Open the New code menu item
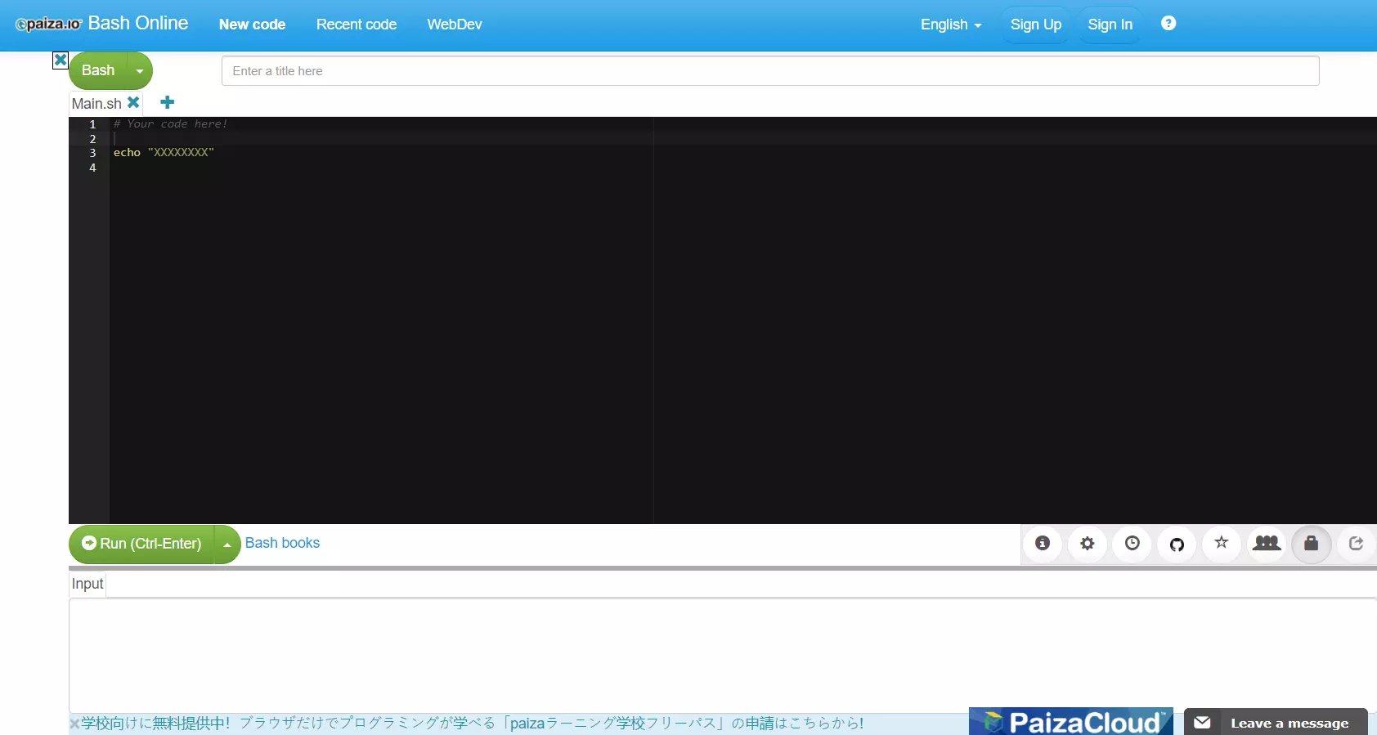 (252, 25)
